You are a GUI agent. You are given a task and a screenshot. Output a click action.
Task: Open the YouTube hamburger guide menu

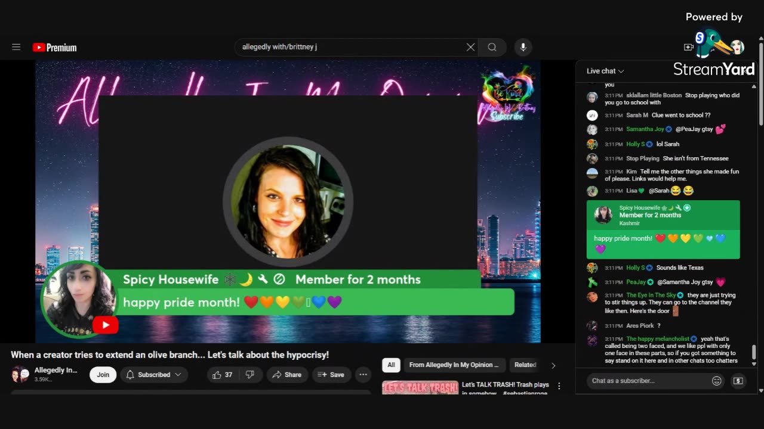click(x=16, y=47)
